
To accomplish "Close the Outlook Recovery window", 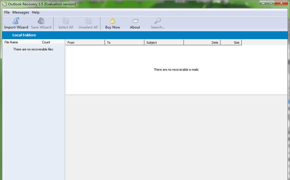I will tap(281, 3).
